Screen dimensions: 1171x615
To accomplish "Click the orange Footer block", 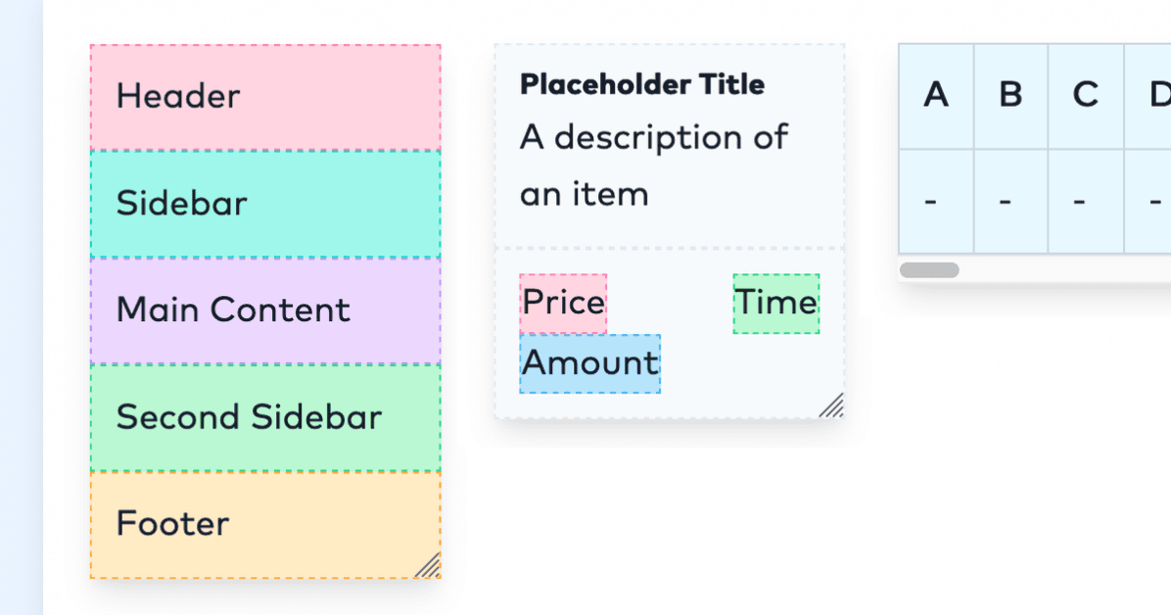I will tap(265, 524).
